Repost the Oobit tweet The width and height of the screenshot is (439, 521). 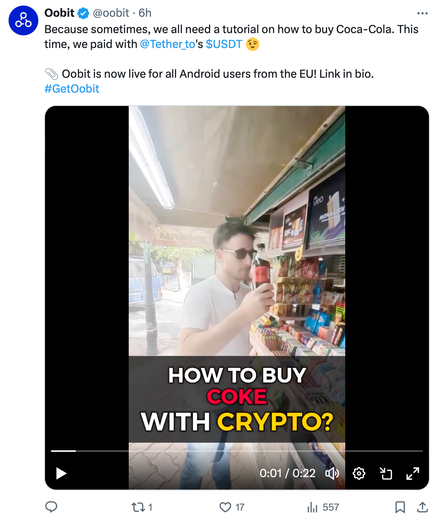[142, 507]
